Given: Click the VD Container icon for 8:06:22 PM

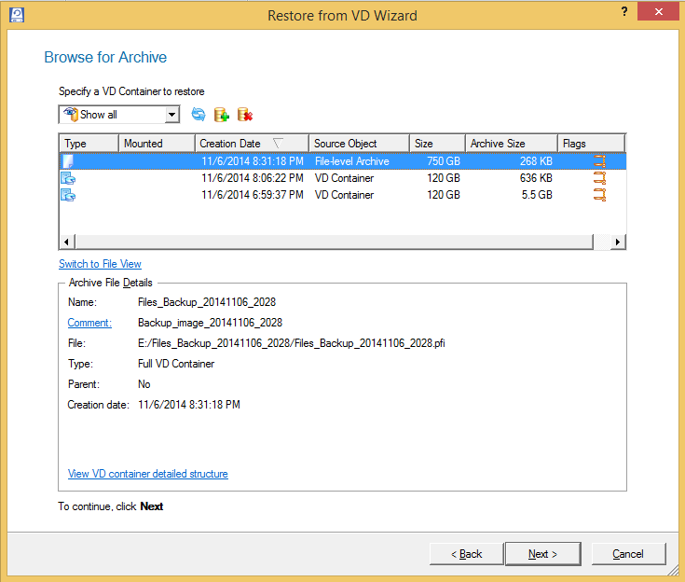Looking at the screenshot, I should [x=68, y=178].
